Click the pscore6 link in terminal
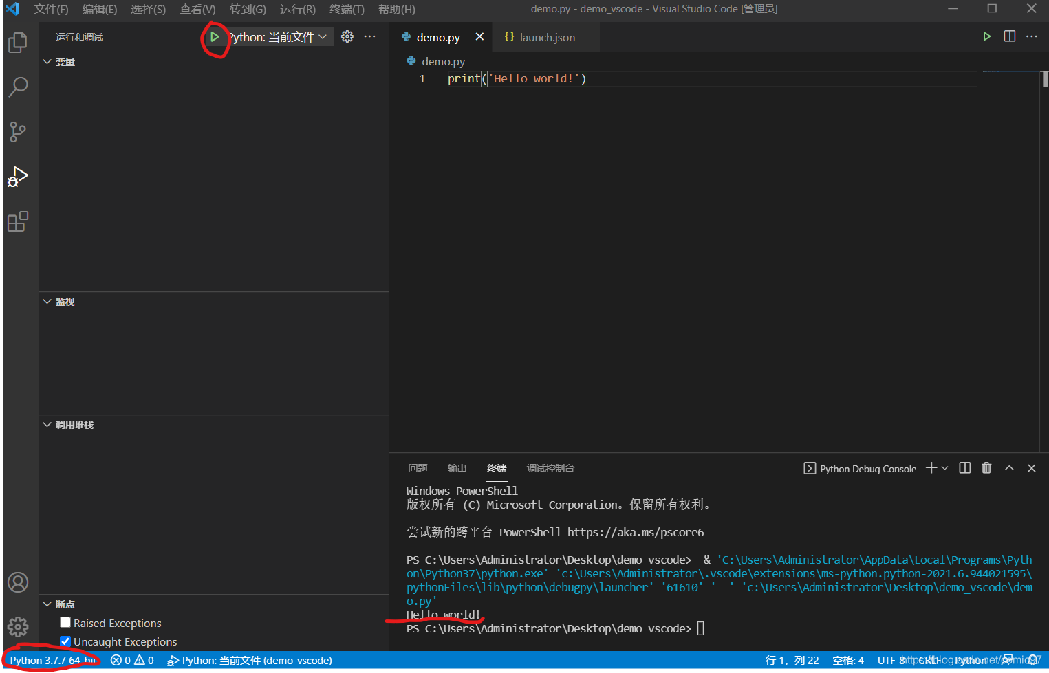This screenshot has height=673, width=1049. (636, 532)
